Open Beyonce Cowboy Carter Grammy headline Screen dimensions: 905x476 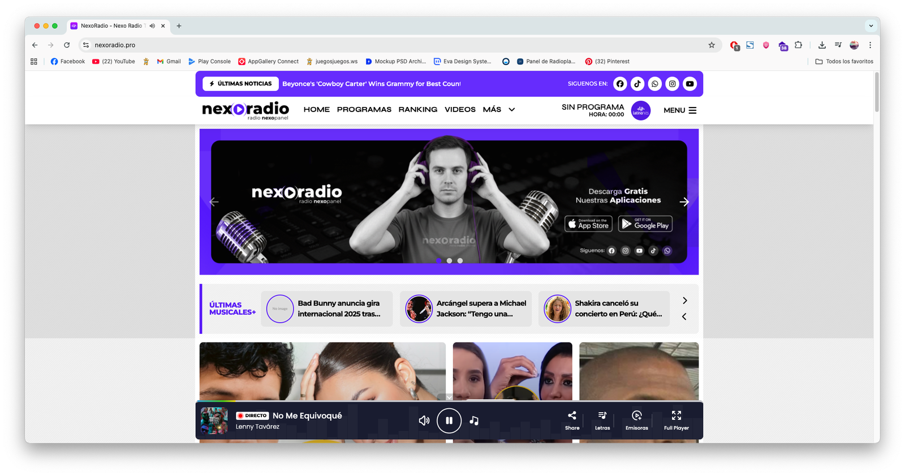coord(372,84)
